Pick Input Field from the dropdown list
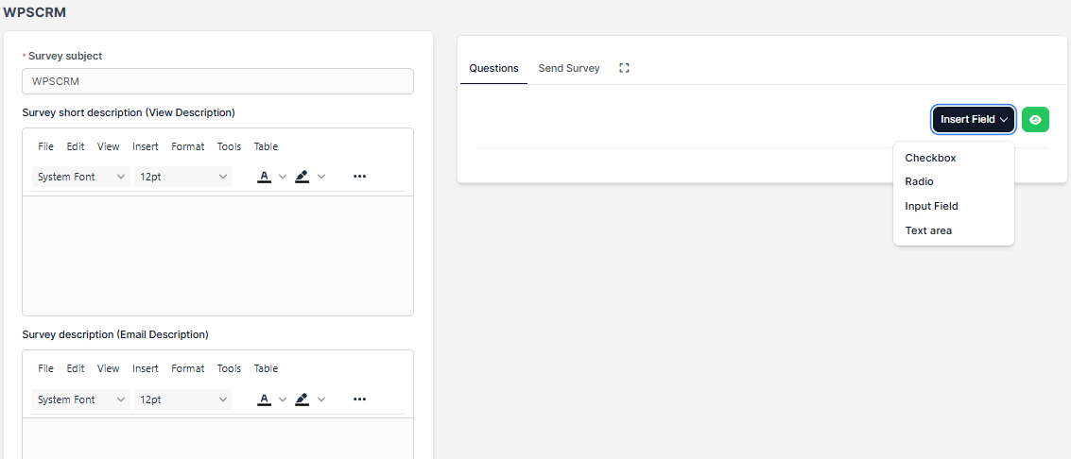Image resolution: width=1071 pixels, height=459 pixels. [x=931, y=206]
